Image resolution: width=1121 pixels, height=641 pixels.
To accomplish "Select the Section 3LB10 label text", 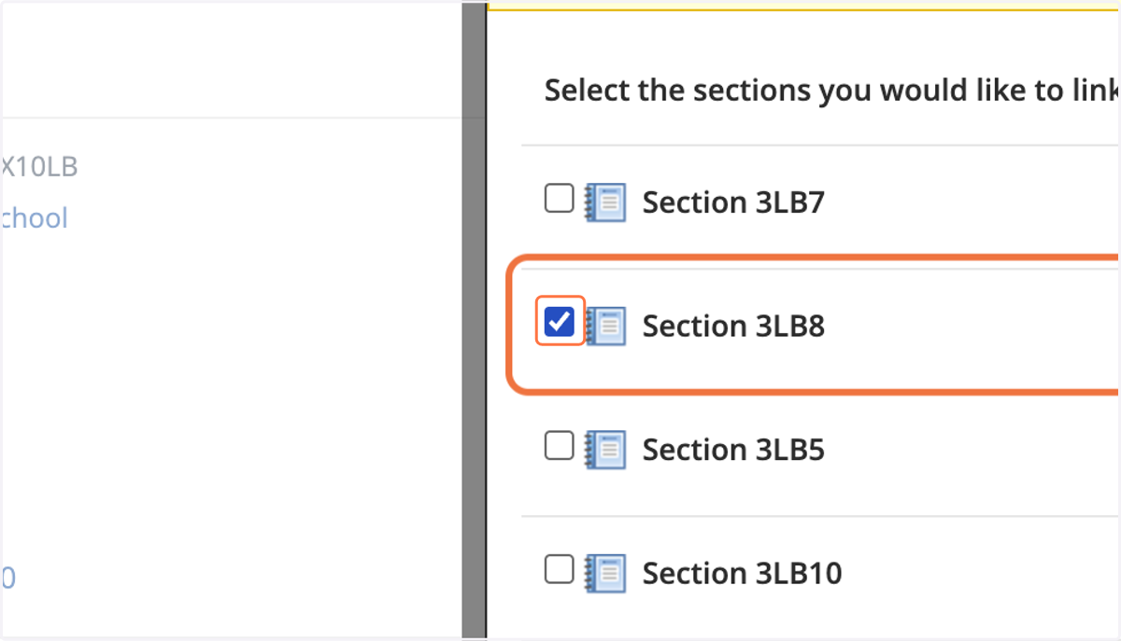I will (742, 573).
